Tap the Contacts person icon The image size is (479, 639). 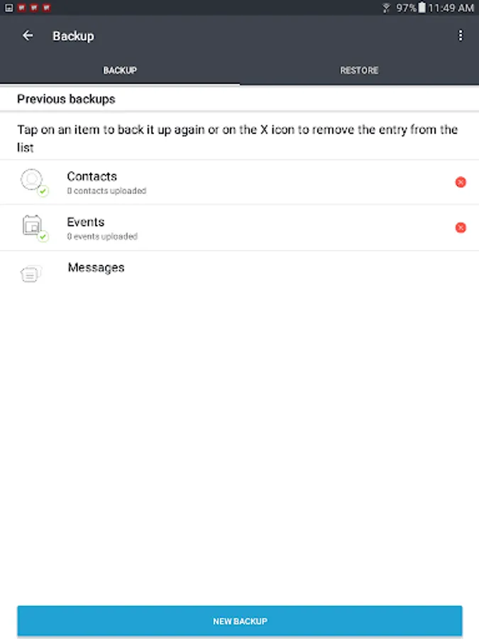[31, 180]
